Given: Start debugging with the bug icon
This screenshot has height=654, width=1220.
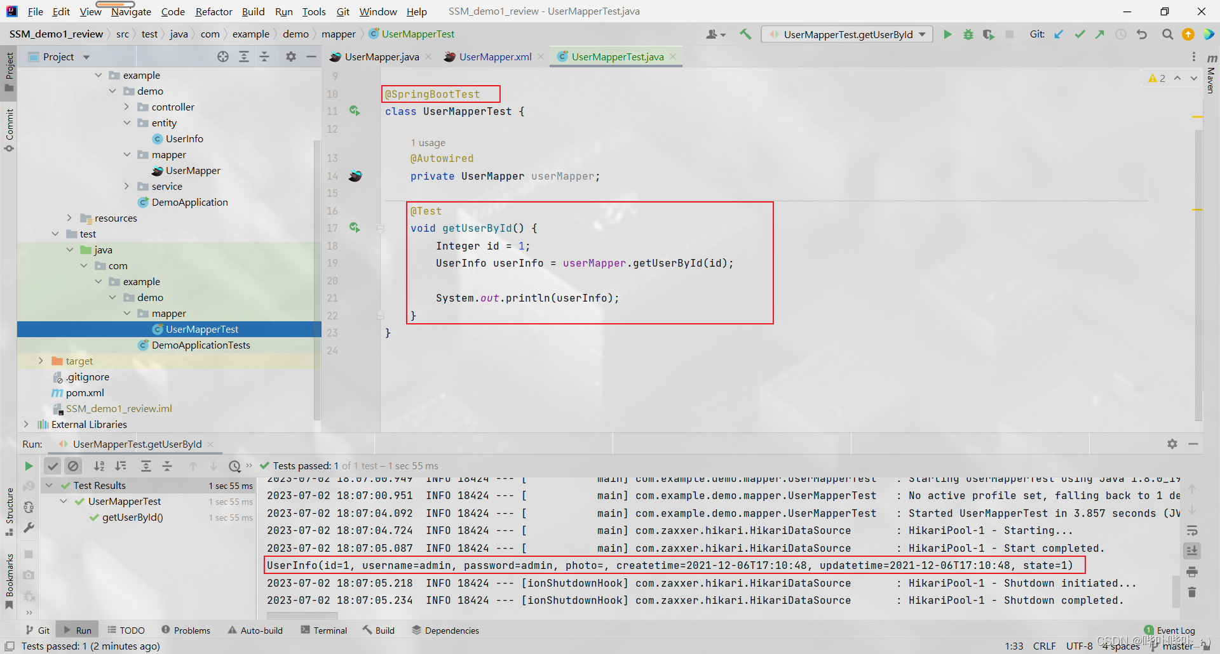Looking at the screenshot, I should click(x=968, y=34).
